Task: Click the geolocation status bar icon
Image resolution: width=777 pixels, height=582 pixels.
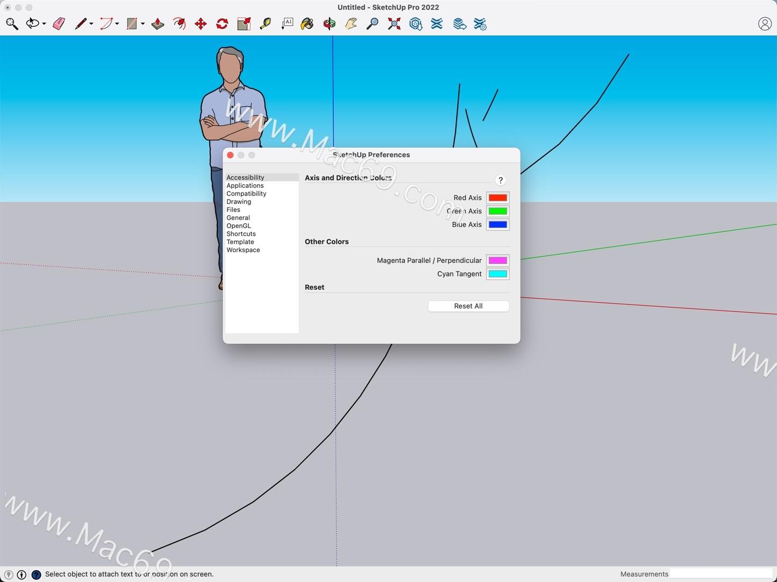Action: pyautogui.click(x=9, y=574)
